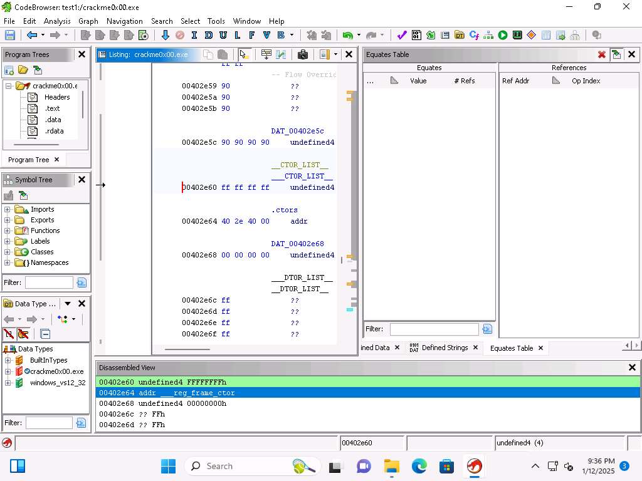Click the purple checkmark toolbar icon
Image resolution: width=642 pixels, height=481 pixels.
(x=402, y=36)
